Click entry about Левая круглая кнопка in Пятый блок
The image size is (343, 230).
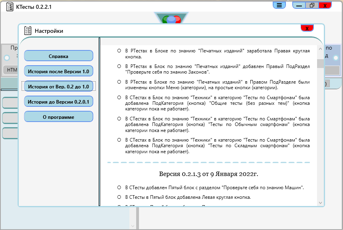188,197
